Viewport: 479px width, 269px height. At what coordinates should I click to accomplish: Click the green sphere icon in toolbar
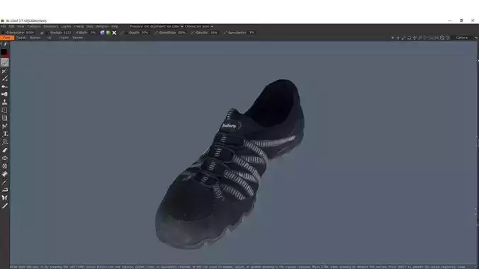tap(108, 33)
